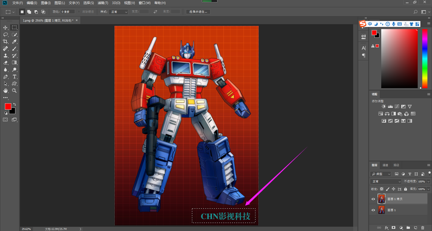Create a new layer group folder

pyautogui.click(x=408, y=228)
